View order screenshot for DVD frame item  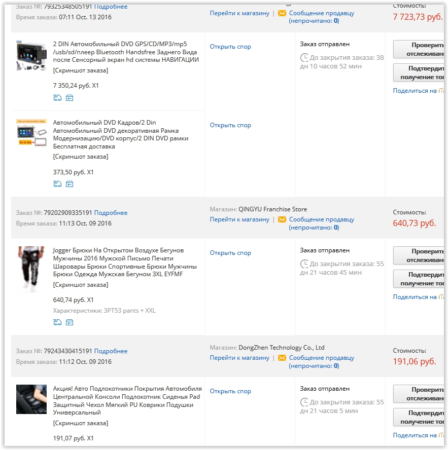click(81, 157)
